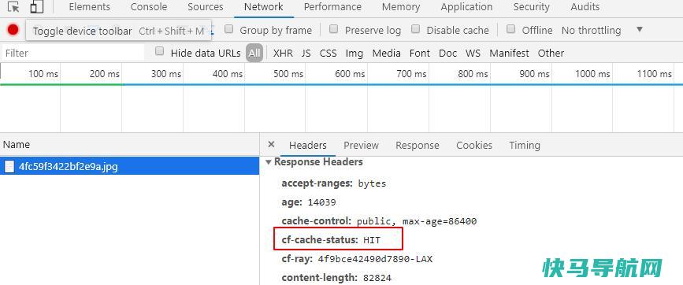This screenshot has width=683, height=285.
Task: Select 4fc59f3422bf2e9a.jpg request row
Action: point(130,167)
